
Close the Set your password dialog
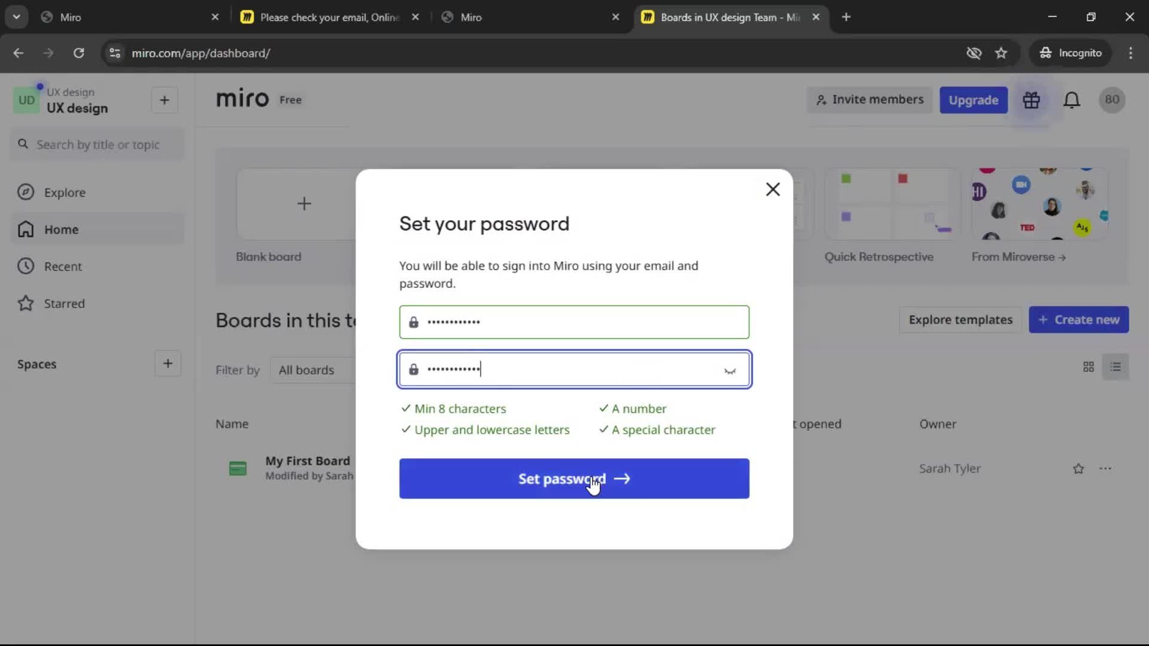tap(773, 190)
